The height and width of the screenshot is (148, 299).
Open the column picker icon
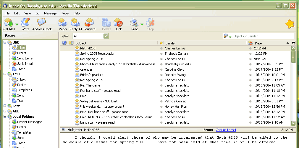(293, 43)
